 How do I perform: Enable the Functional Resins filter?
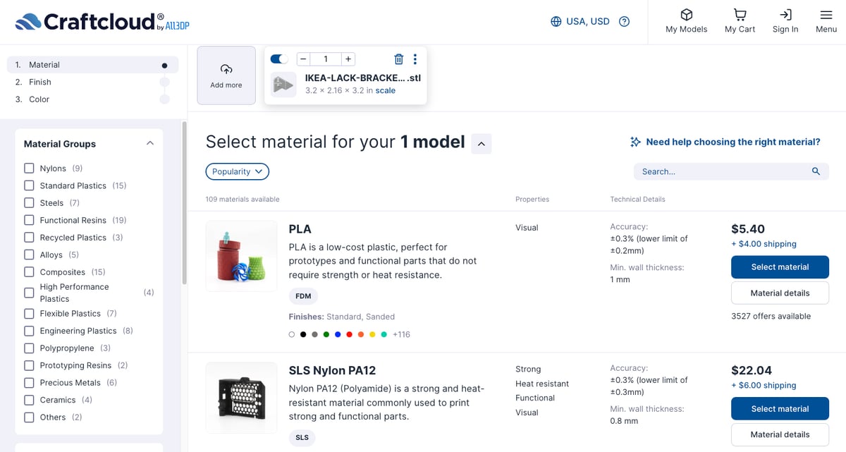click(x=29, y=220)
